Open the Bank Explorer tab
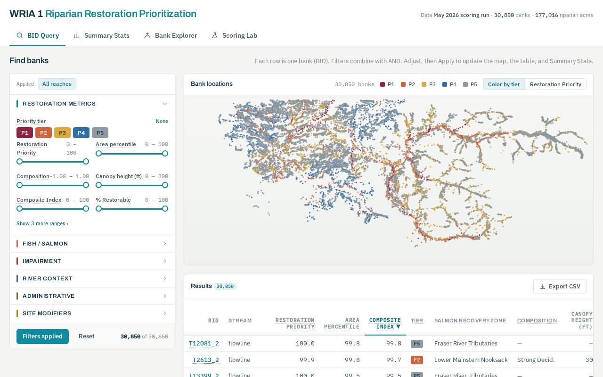Screen dimensions: 603x377 click(x=171, y=35)
